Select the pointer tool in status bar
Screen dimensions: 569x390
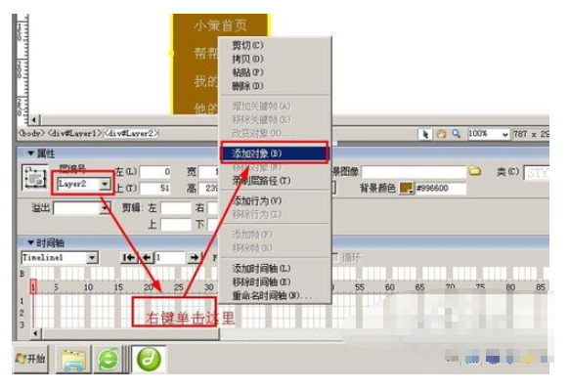[425, 135]
